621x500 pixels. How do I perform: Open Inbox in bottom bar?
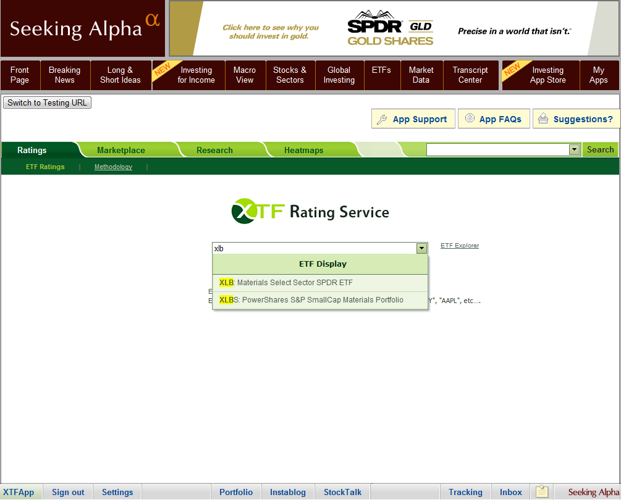click(x=511, y=492)
